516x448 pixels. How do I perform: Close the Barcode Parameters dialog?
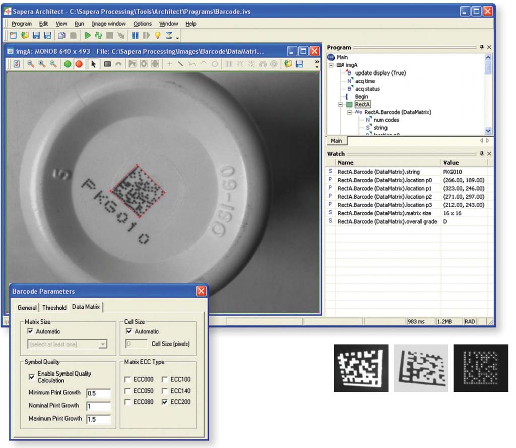point(201,291)
